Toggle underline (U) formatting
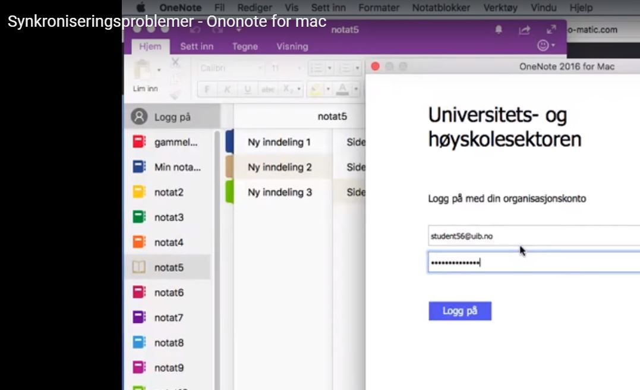Viewport: 640px width, 390px height. [247, 89]
